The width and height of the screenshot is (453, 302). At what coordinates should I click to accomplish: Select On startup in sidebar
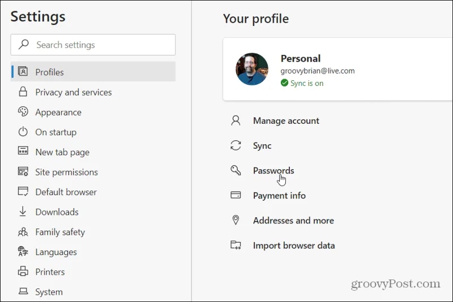93,132
